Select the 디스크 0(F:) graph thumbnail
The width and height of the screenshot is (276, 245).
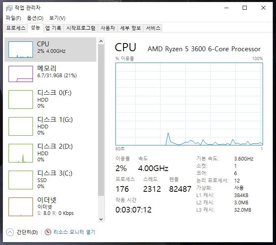[x=21, y=100]
